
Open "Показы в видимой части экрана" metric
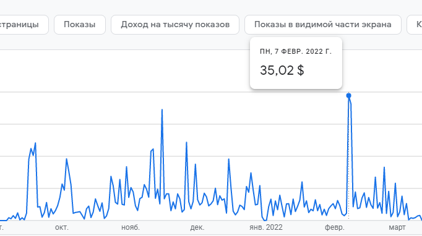pos(323,25)
